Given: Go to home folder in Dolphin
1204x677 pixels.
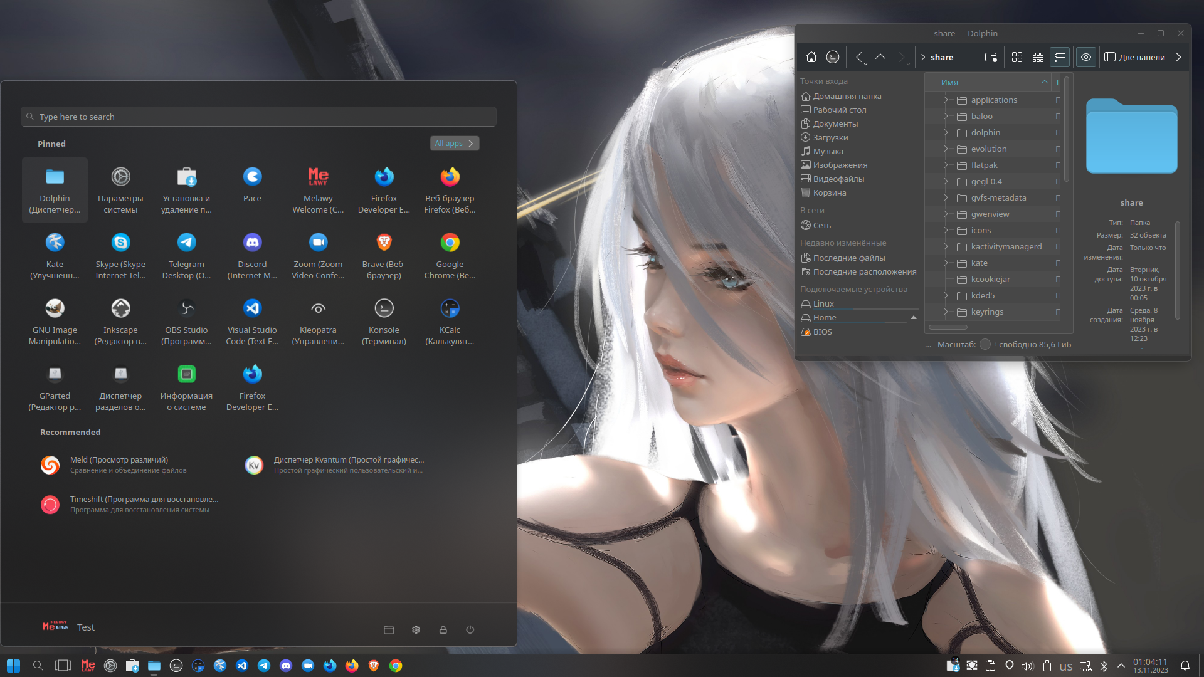Looking at the screenshot, I should pos(811,57).
